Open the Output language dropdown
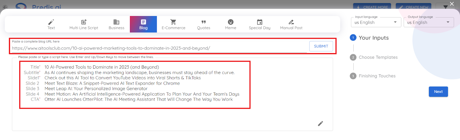The height and width of the screenshot is (140, 460). [429, 22]
